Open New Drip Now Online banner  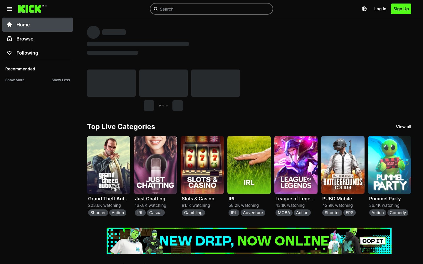point(249,241)
